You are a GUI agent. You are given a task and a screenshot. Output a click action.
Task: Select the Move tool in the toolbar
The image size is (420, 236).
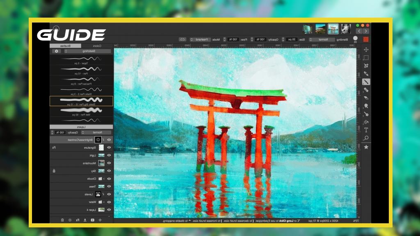(366, 50)
